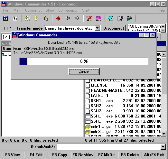Open the Transfer mode dropdown
This screenshot has width=168, height=159.
98,28
